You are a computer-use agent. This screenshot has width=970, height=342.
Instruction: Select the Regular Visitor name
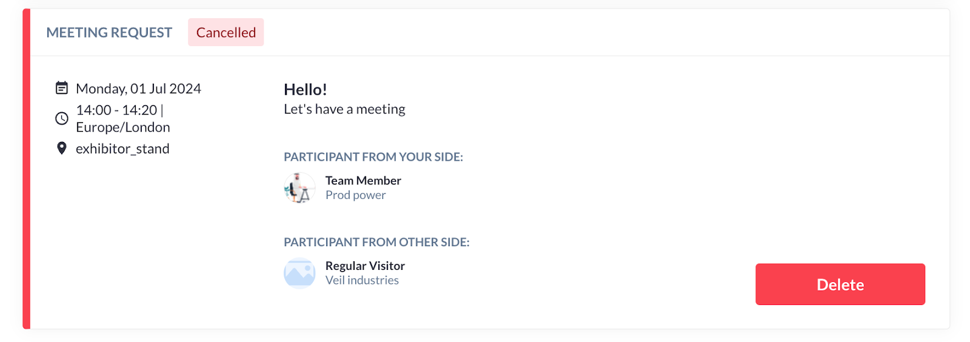pyautogui.click(x=365, y=266)
